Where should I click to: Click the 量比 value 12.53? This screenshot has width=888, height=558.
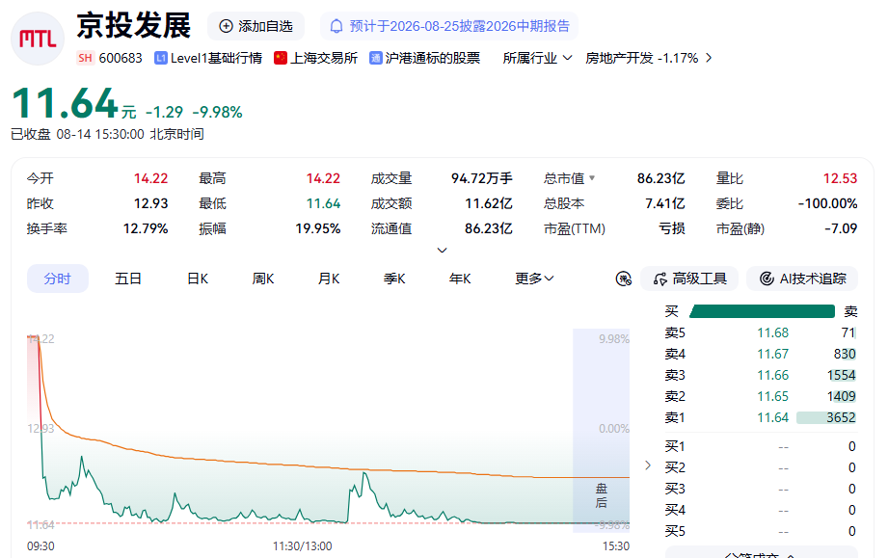tap(840, 178)
